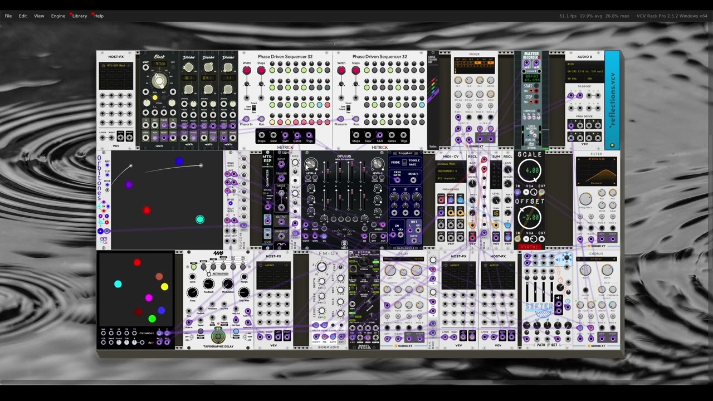
Task: Open the 48 kHz sample rate selector
Action: (575, 79)
